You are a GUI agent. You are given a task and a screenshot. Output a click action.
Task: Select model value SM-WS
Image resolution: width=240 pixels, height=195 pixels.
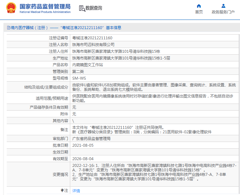tap(79, 78)
